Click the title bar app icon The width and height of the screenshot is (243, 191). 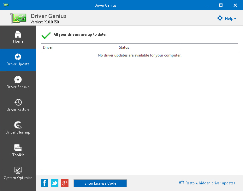tap(6, 5)
